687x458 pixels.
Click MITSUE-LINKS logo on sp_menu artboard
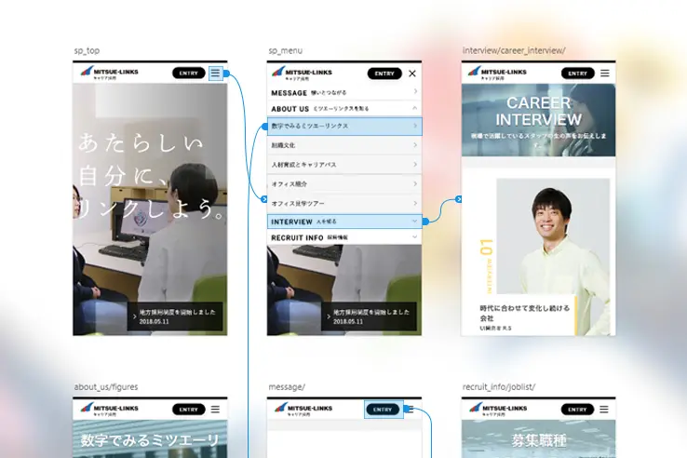(x=302, y=74)
